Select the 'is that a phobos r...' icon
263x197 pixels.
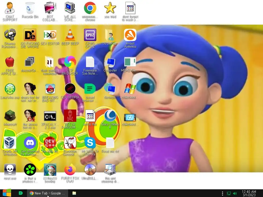point(30,173)
